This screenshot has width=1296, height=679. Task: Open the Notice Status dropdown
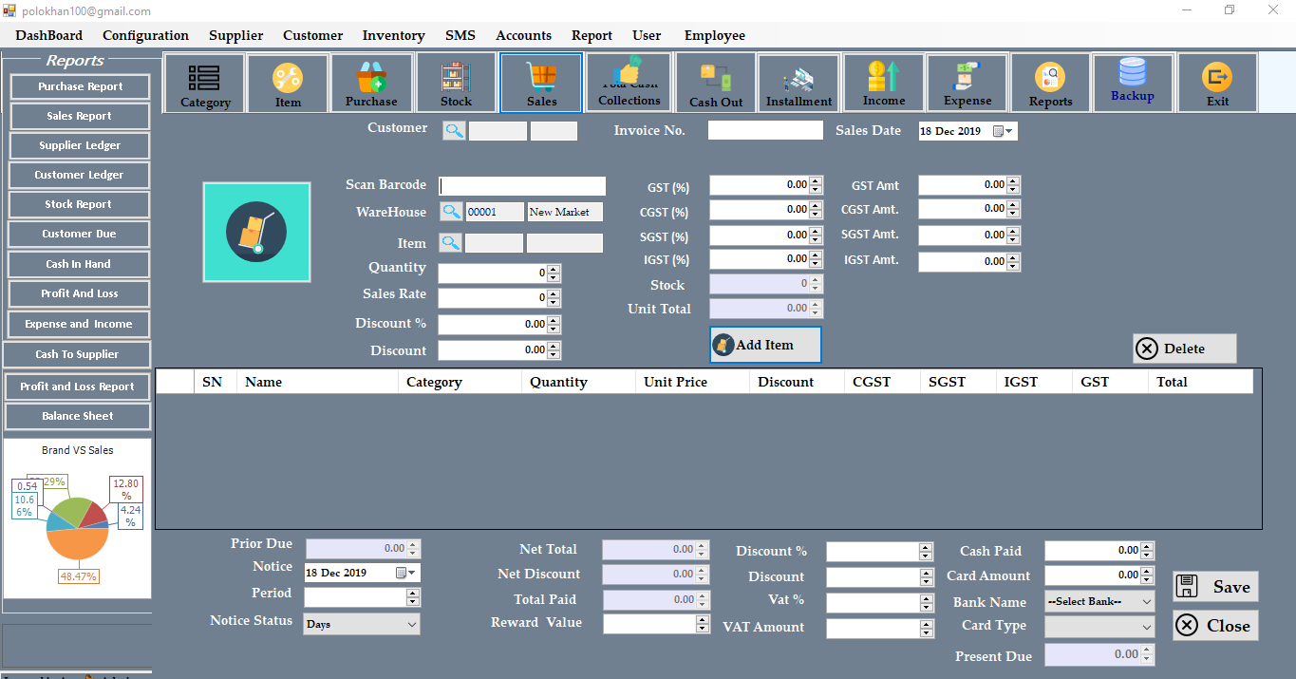click(x=361, y=624)
